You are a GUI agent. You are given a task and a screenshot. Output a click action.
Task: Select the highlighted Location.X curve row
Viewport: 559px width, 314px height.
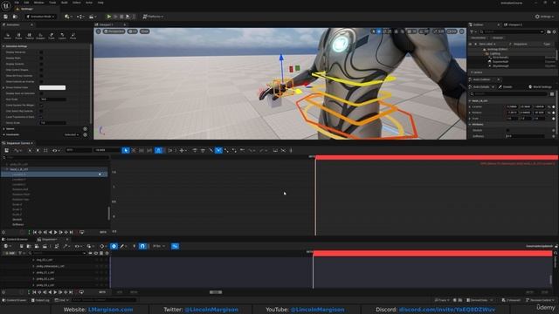click(54, 174)
